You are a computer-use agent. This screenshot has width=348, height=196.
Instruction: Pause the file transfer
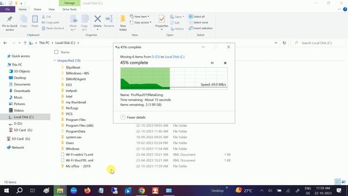(x=212, y=63)
